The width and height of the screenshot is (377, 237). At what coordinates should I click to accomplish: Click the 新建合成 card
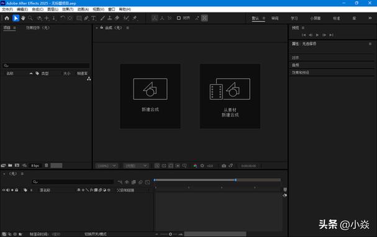pyautogui.click(x=150, y=96)
